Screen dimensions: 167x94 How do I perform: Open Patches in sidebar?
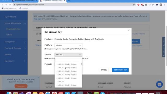9,35
